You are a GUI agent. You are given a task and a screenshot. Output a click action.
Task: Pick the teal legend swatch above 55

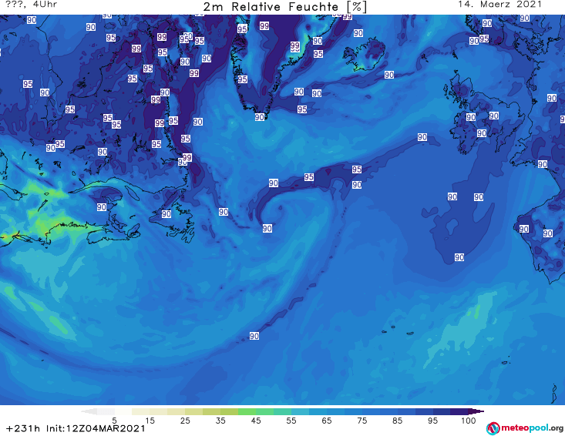tap(282, 411)
